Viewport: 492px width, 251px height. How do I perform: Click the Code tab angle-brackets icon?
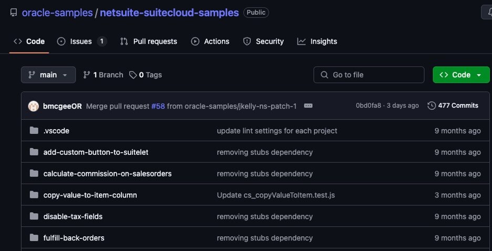[x=18, y=41]
